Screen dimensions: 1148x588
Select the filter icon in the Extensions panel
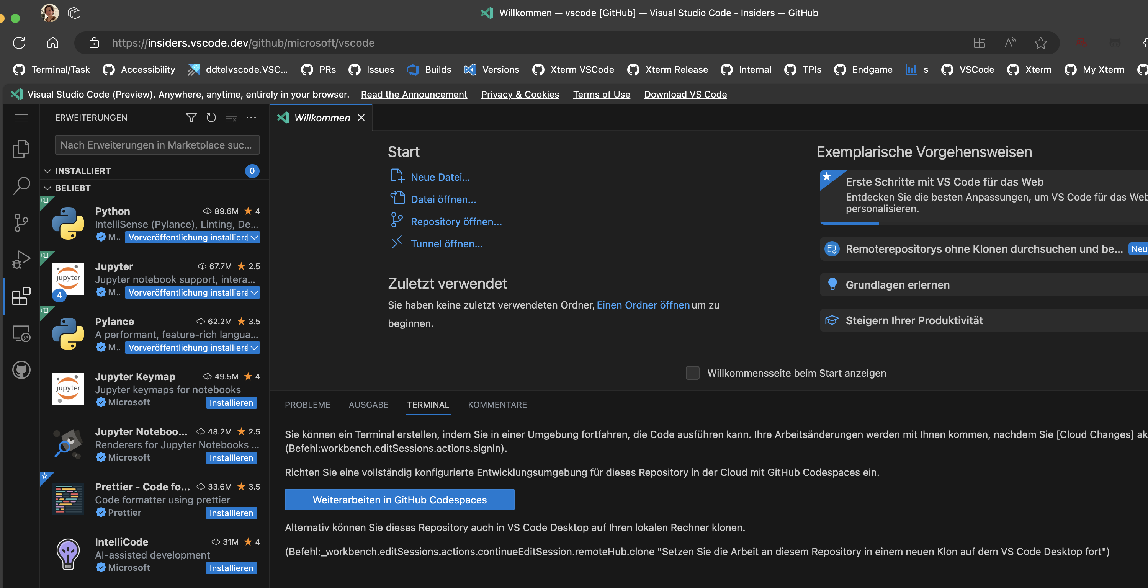point(191,118)
